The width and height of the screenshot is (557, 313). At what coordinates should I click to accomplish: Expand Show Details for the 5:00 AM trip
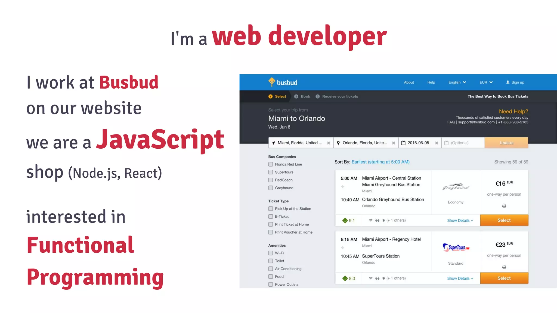pyautogui.click(x=460, y=221)
